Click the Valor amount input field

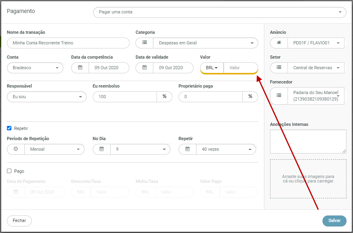point(240,68)
